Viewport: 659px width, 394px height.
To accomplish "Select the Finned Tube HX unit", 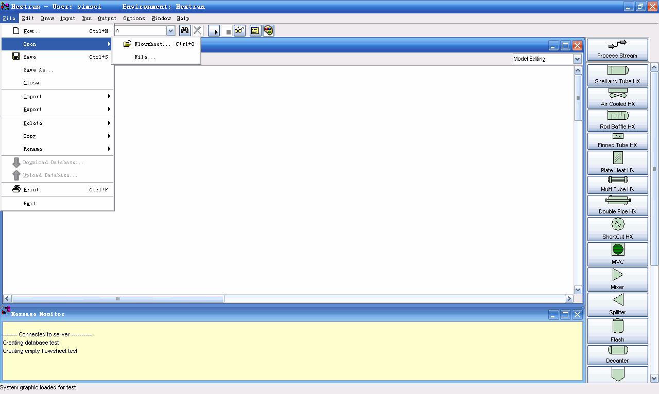I will coord(617,141).
